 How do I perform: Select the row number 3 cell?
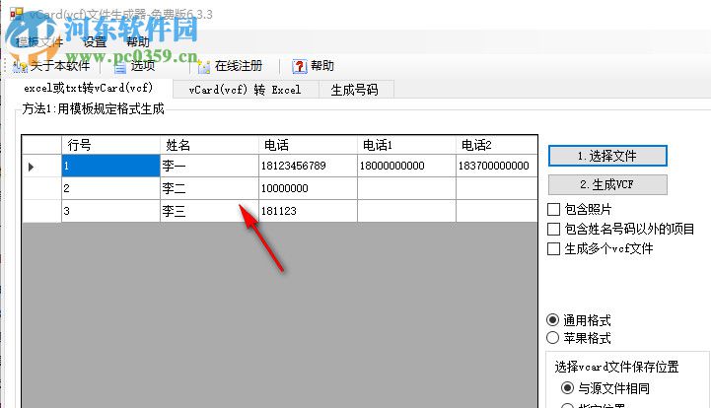click(110, 211)
